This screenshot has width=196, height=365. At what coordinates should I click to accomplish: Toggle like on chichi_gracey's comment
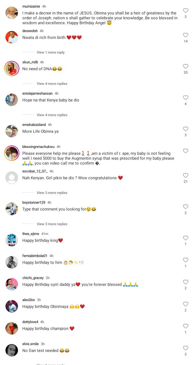[x=185, y=282]
